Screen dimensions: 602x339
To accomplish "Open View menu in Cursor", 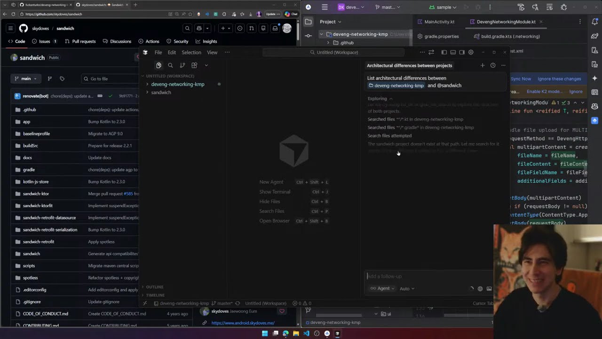I will (x=212, y=52).
